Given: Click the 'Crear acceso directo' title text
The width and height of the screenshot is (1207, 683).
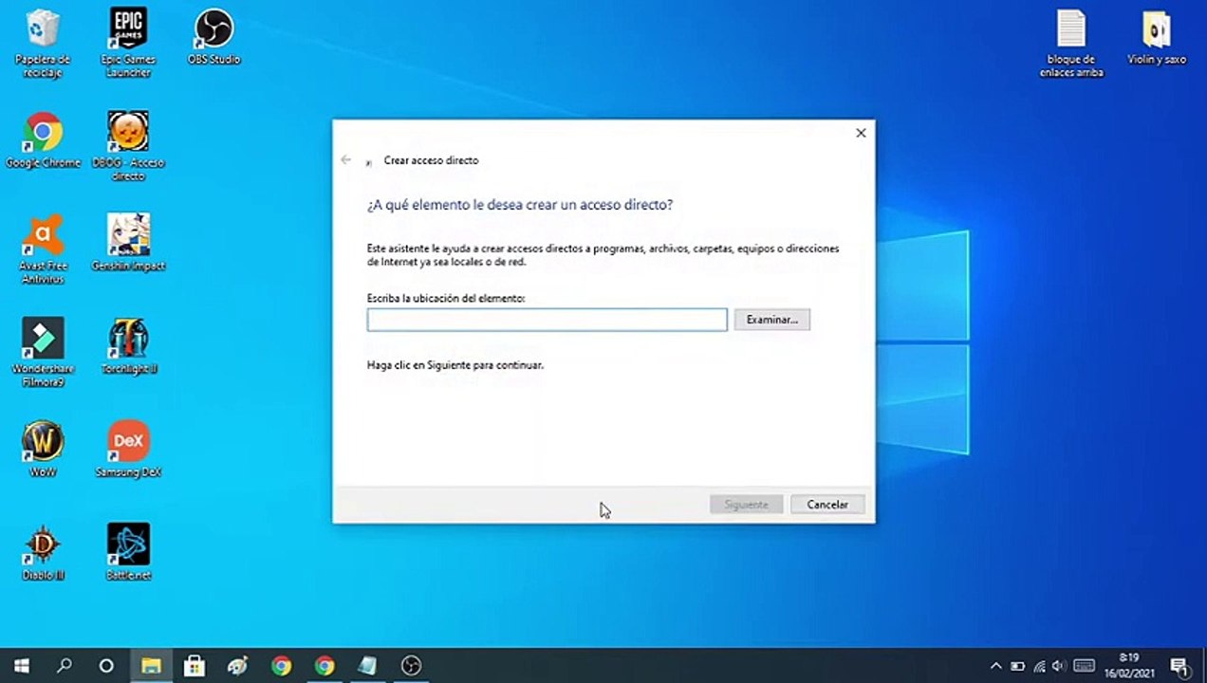Looking at the screenshot, I should click(431, 160).
